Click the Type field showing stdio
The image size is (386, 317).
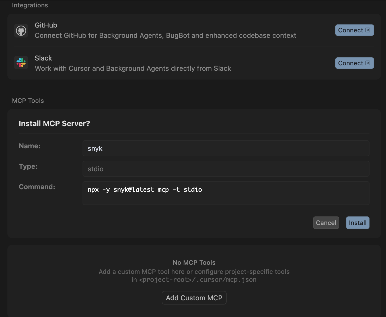pyautogui.click(x=226, y=169)
